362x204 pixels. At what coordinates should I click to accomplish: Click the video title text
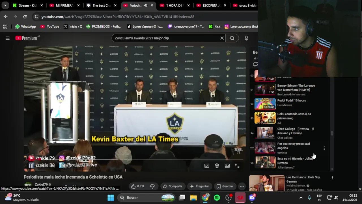coord(73,177)
